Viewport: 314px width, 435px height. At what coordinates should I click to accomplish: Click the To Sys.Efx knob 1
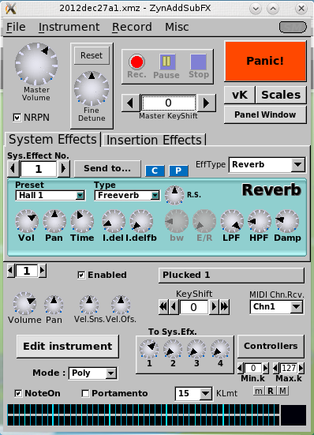(x=149, y=348)
